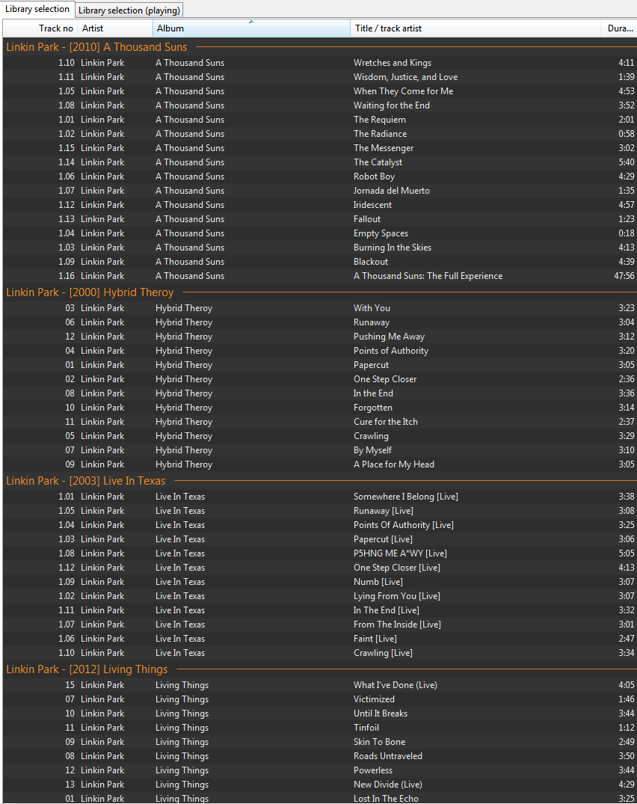Select In the End in Hybrid Theroy
The height and width of the screenshot is (804, 637).
320,393
